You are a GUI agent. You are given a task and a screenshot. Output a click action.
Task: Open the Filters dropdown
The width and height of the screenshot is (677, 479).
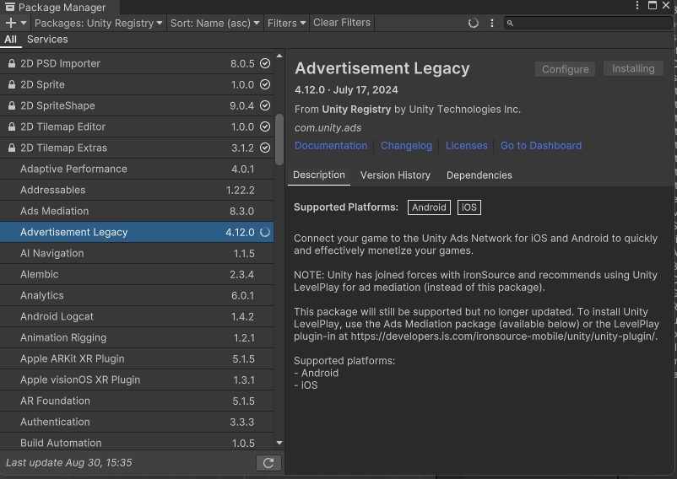pos(286,23)
